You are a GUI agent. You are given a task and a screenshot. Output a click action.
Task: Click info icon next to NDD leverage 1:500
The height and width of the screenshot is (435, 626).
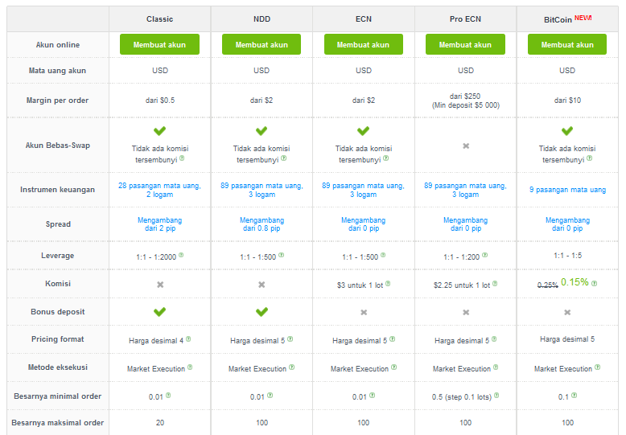click(x=282, y=255)
